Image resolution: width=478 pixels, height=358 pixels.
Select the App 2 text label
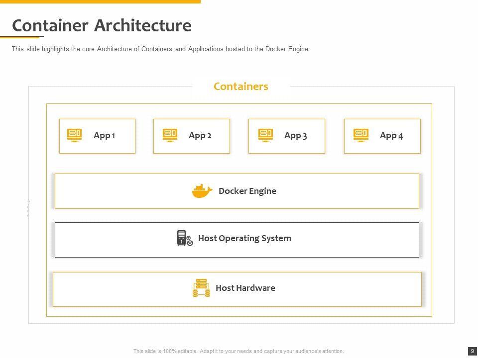(200, 136)
